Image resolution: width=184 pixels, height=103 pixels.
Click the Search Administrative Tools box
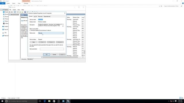[x=173, y=6]
